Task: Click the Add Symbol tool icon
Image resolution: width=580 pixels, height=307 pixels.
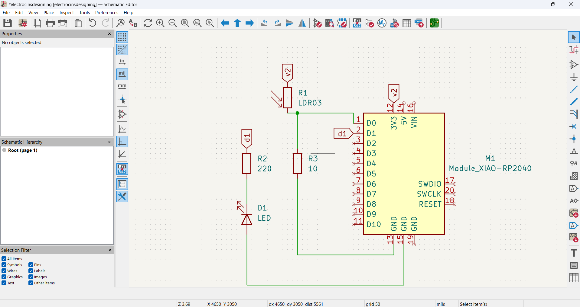Action: tap(574, 65)
